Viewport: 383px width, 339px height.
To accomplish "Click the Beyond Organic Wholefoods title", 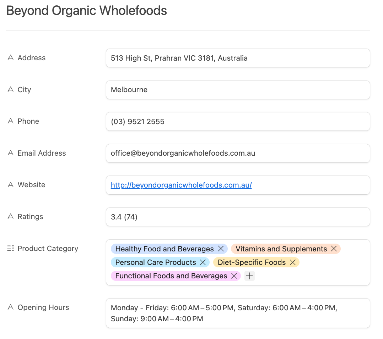I will (86, 11).
